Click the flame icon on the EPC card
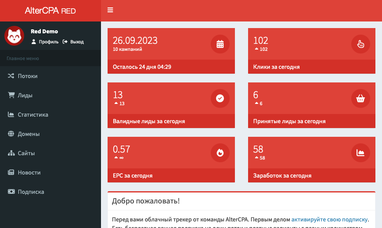Viewport: 382px width, 228px height. [220, 153]
